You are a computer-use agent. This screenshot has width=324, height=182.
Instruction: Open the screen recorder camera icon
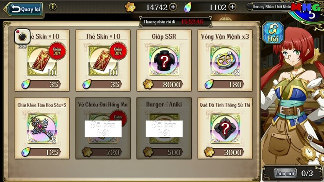click(22, 36)
